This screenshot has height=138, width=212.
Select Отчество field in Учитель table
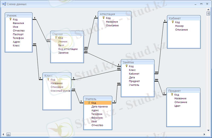tap(98, 125)
